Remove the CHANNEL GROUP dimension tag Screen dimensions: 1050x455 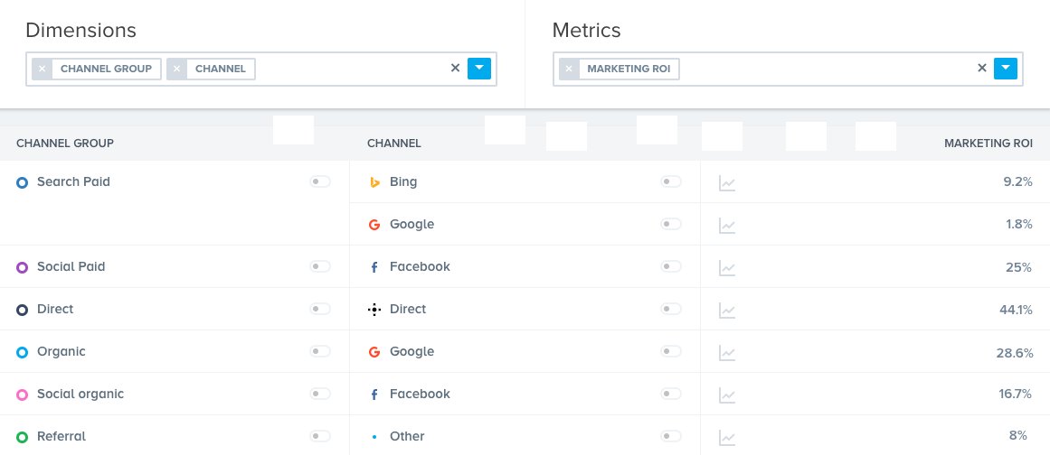point(43,69)
